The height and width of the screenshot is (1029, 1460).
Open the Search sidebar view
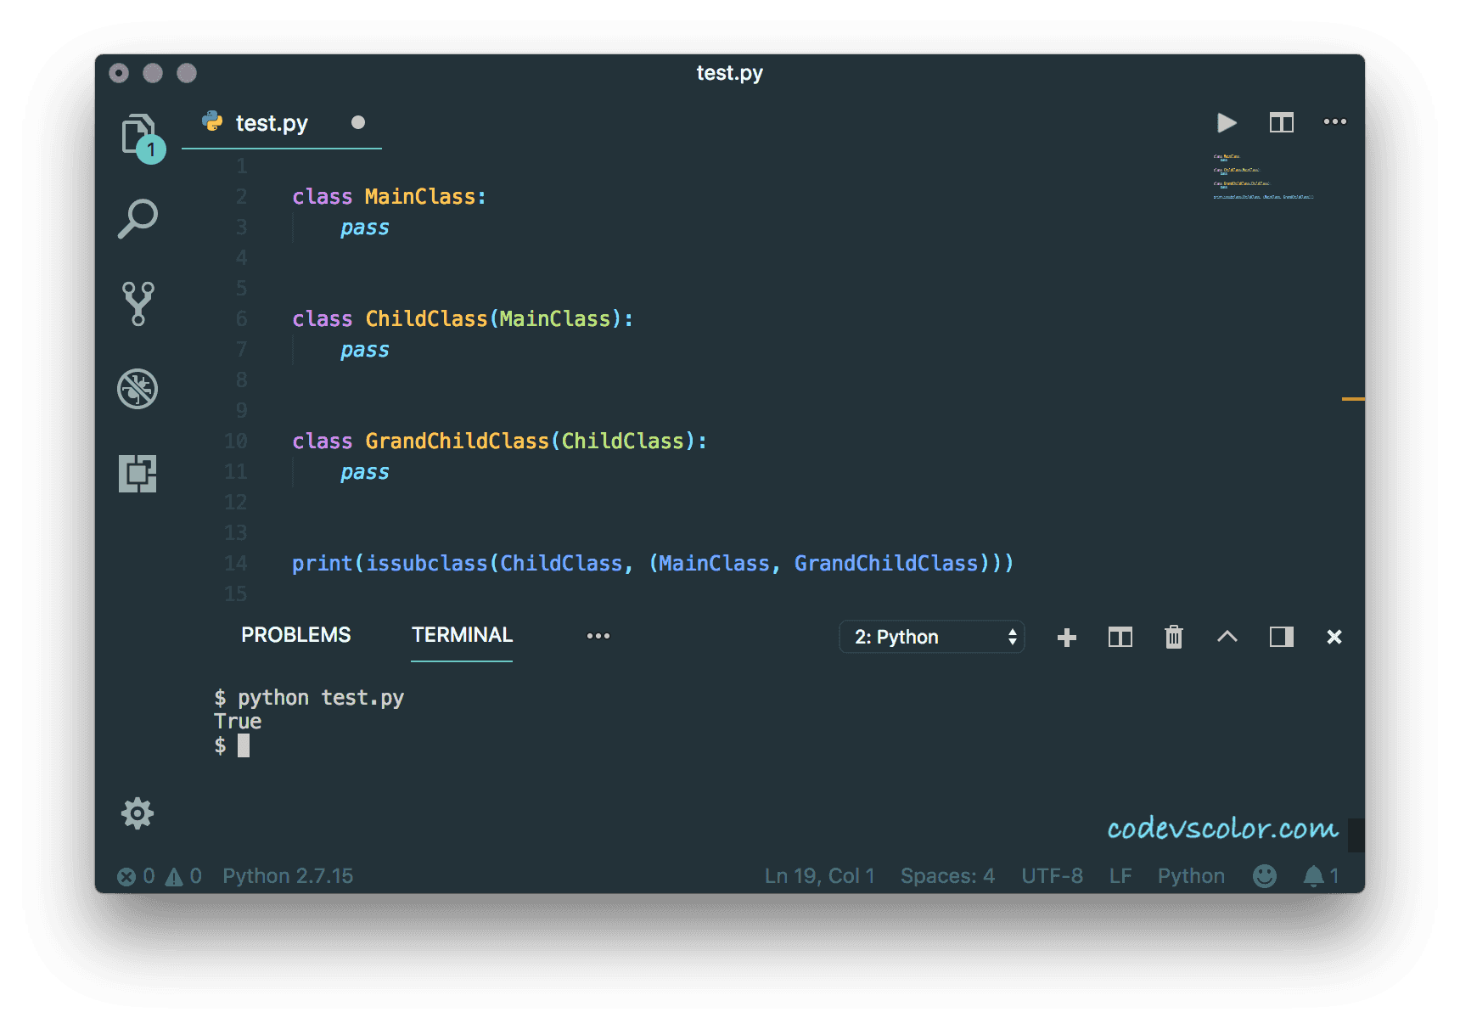coord(138,219)
